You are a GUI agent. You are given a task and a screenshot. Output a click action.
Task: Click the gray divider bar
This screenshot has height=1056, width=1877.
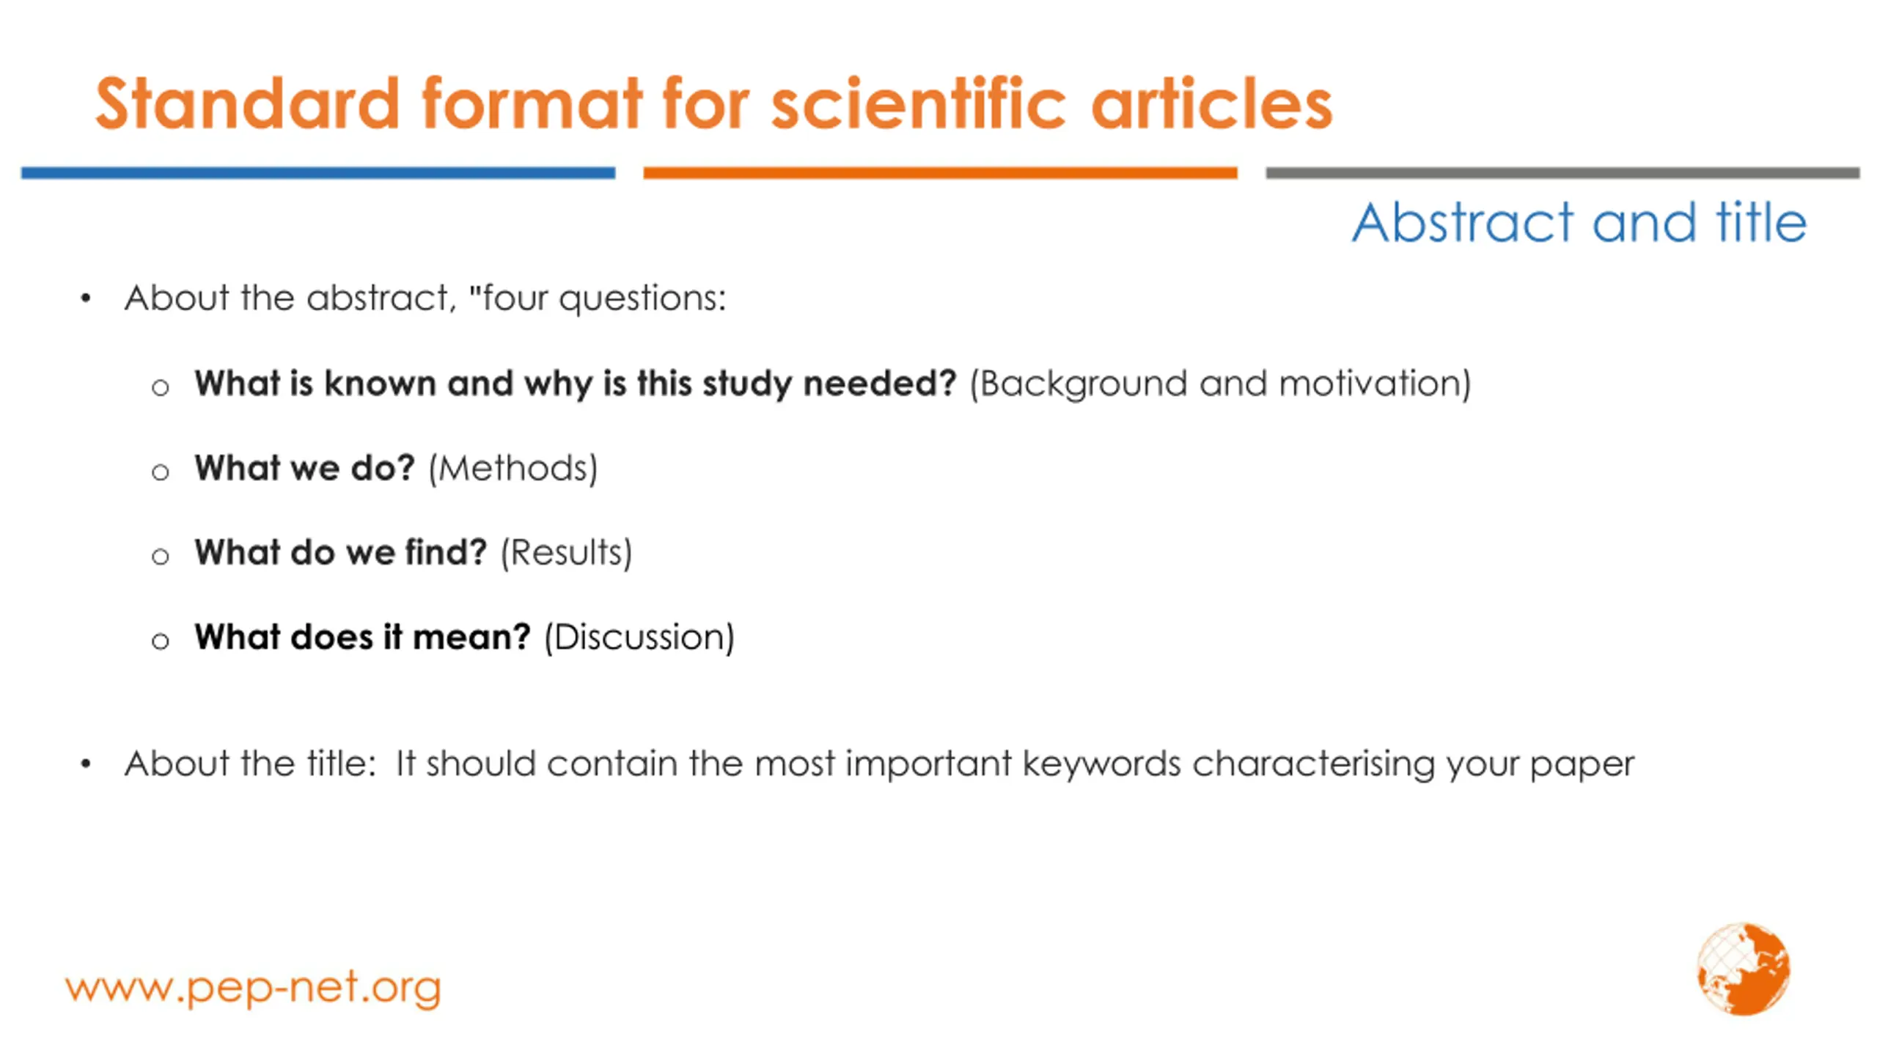(x=1562, y=173)
